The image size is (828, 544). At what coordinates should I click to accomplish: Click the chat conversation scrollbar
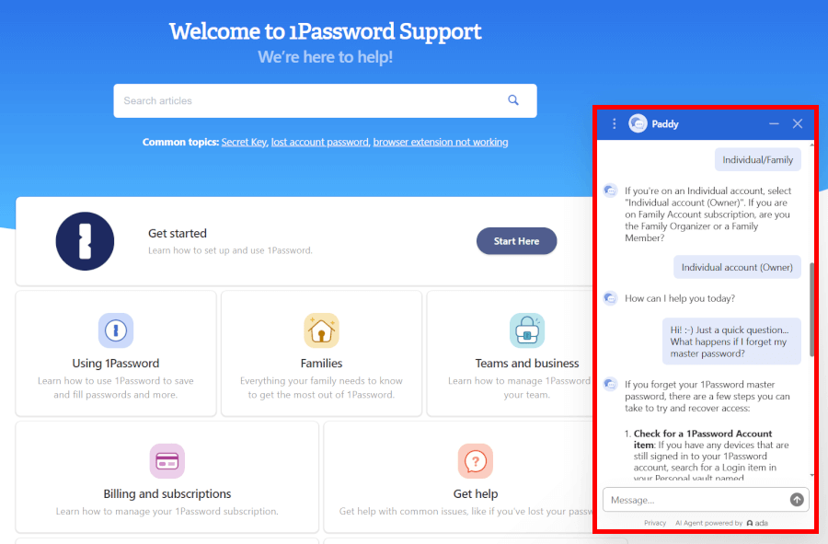tap(811, 313)
